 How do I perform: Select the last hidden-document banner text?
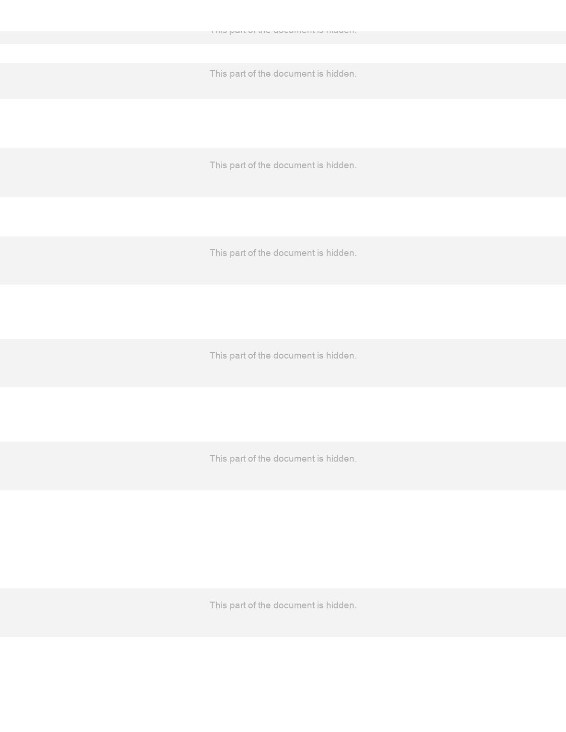(283, 605)
